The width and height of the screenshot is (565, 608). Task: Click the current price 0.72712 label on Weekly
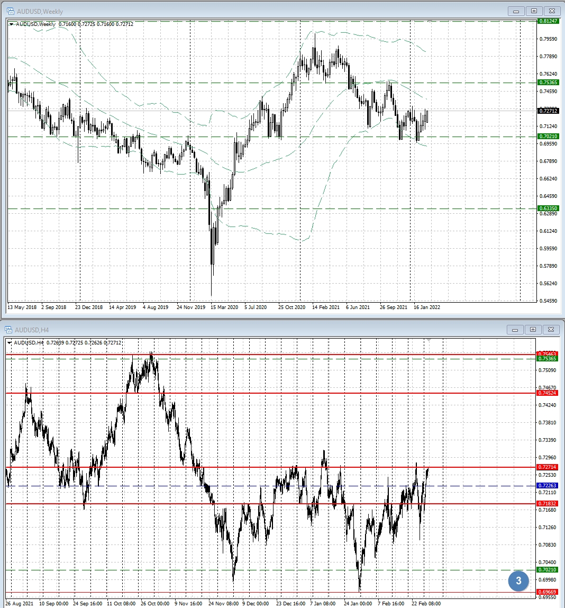(548, 111)
